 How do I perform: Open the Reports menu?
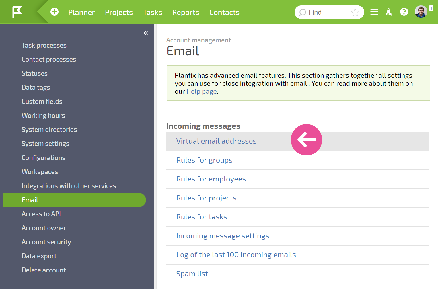pos(186,12)
